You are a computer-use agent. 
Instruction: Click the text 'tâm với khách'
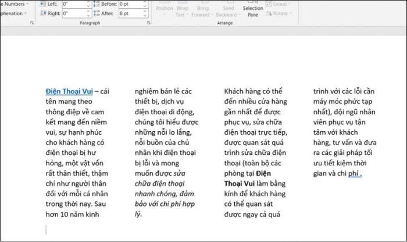(x=335, y=132)
